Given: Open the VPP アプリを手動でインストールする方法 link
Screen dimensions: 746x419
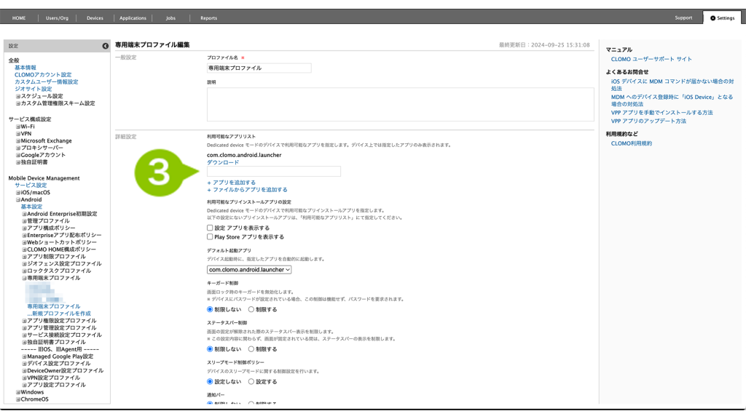Looking at the screenshot, I should pyautogui.click(x=661, y=113).
